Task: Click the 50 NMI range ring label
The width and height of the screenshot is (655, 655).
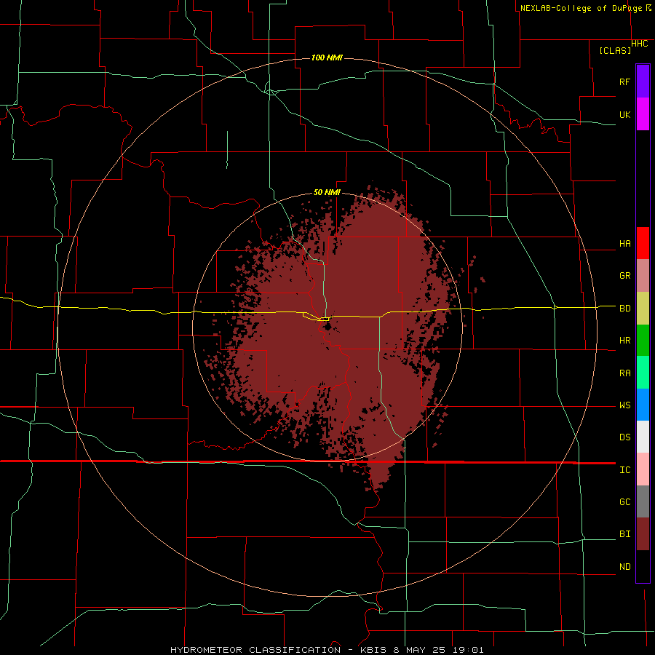Action: [x=327, y=192]
